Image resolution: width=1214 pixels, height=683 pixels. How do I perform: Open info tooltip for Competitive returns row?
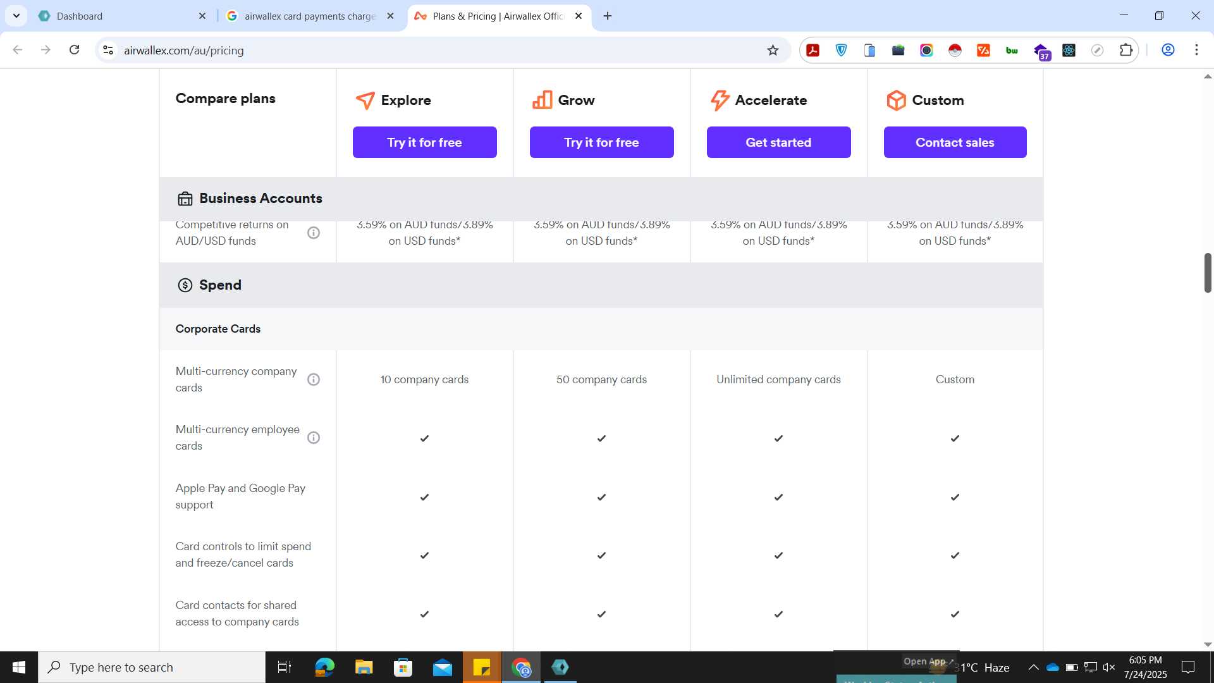(314, 233)
